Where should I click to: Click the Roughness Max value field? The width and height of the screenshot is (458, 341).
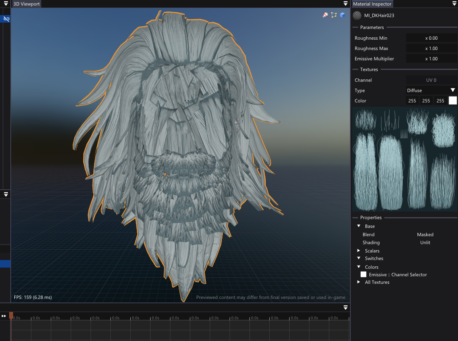point(431,48)
